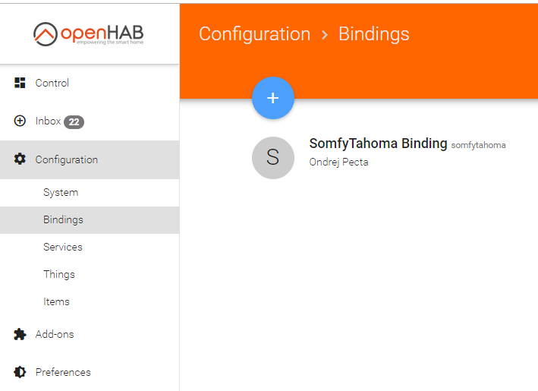The height and width of the screenshot is (391, 538).
Task: Click the Add-ons puzzle piece icon
Action: [x=20, y=334]
